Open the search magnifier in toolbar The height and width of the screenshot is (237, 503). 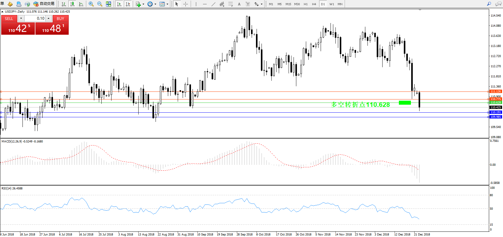click(489, 4)
